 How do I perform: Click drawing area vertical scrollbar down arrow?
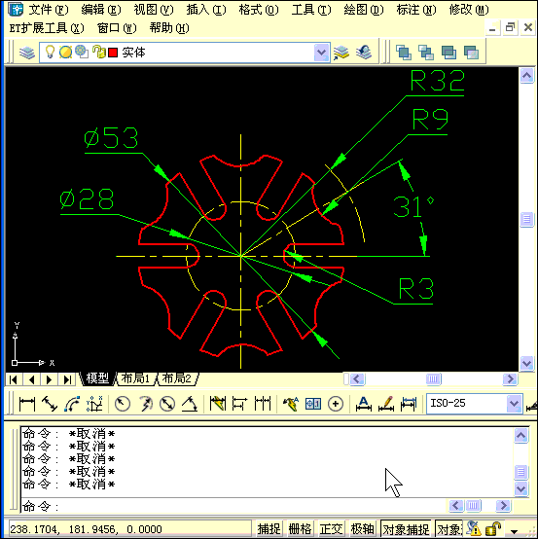click(x=526, y=363)
